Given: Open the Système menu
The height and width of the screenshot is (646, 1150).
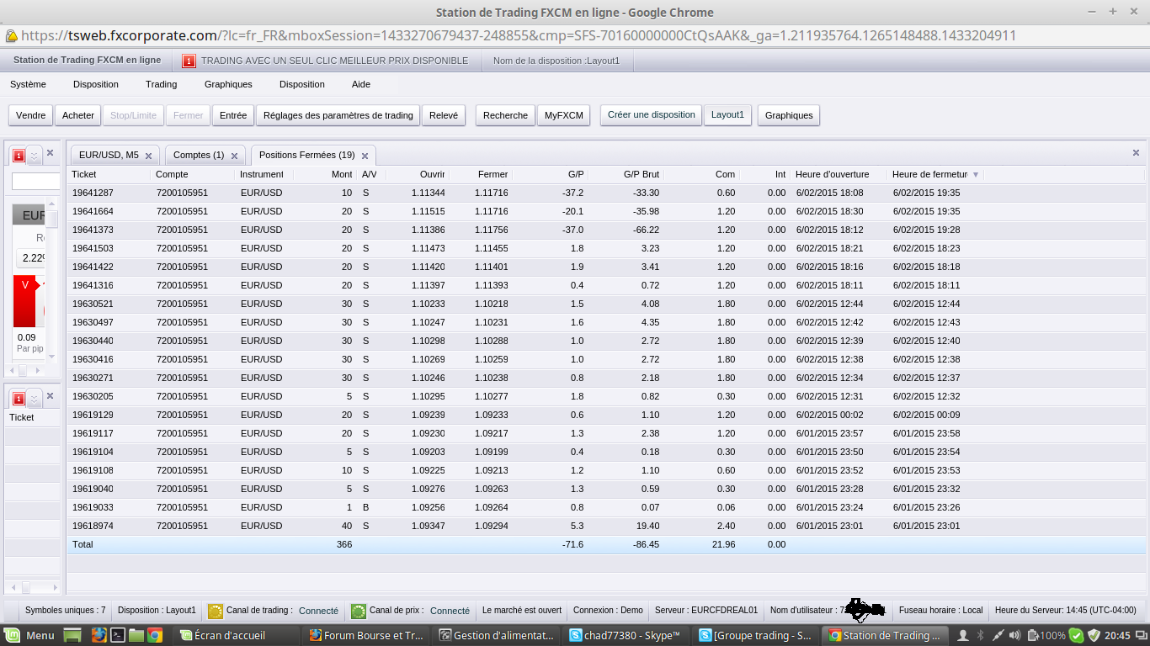Looking at the screenshot, I should pyautogui.click(x=28, y=84).
